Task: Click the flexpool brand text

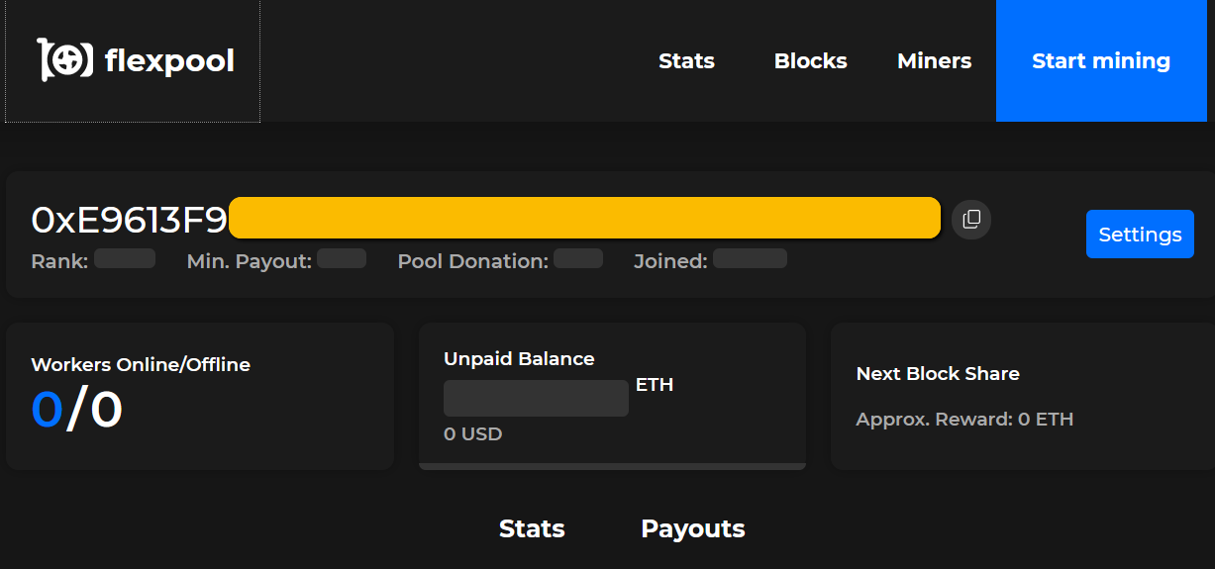Action: [169, 61]
